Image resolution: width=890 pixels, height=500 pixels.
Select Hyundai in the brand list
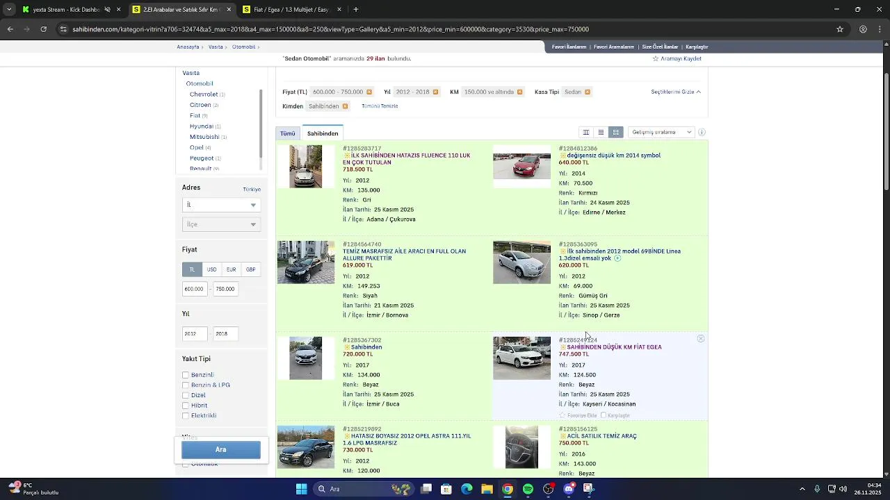pyautogui.click(x=202, y=126)
